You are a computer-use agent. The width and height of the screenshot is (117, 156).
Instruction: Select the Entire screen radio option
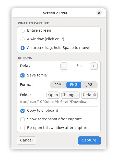pyautogui.click(x=22, y=31)
